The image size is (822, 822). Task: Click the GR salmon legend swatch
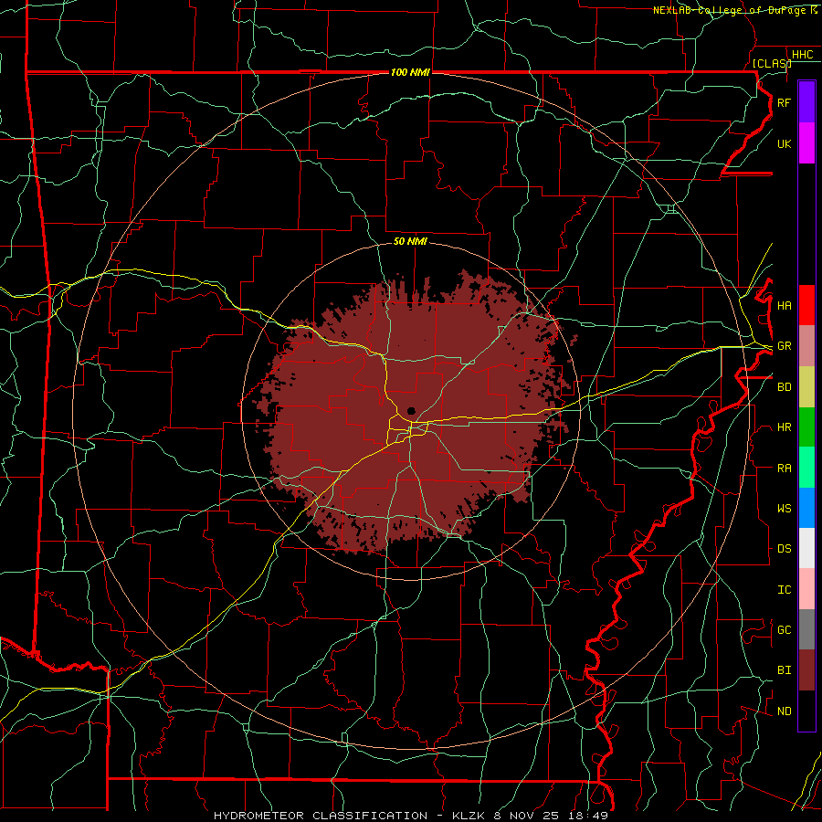click(806, 346)
